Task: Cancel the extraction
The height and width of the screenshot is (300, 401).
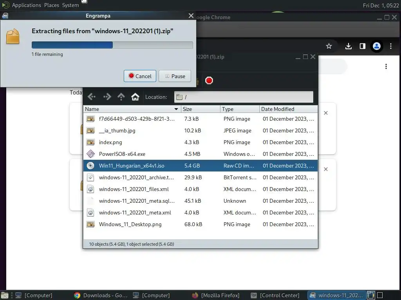Action: click(140, 76)
